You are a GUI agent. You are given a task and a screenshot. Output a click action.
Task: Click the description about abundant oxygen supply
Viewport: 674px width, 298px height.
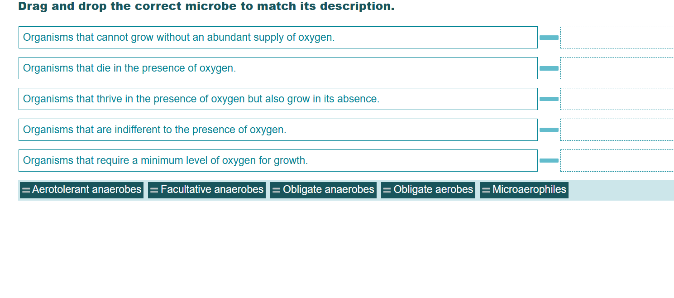click(277, 38)
